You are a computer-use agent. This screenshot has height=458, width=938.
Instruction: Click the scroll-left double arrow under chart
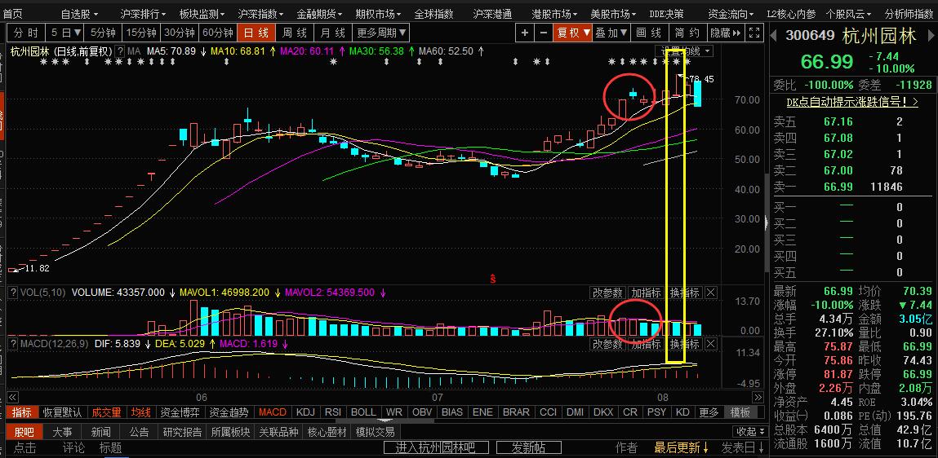click(12, 397)
